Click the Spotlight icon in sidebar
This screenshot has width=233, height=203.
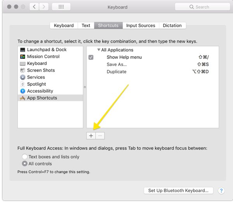click(23, 84)
